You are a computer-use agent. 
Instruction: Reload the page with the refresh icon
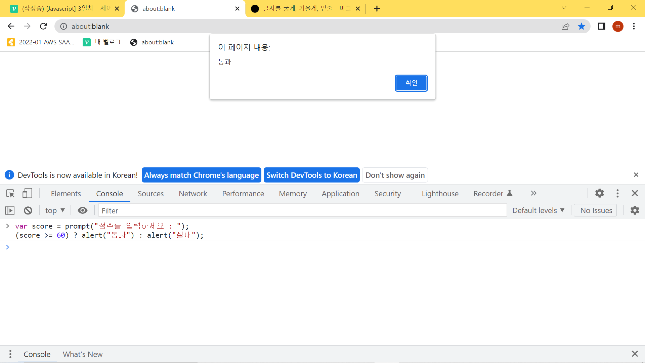click(43, 26)
